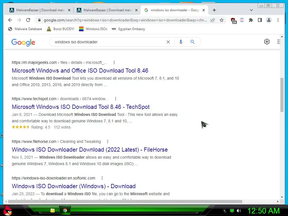288x216 pixels.
Task: Click the striped flag extension icon
Action: pos(242,20)
